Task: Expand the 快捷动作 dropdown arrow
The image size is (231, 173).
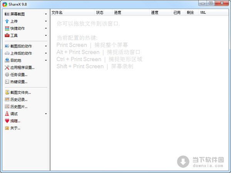Action: [46, 28]
